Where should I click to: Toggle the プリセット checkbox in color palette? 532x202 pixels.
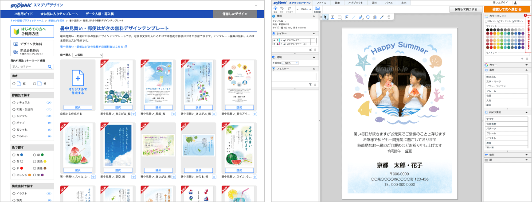pyautogui.click(x=499, y=21)
